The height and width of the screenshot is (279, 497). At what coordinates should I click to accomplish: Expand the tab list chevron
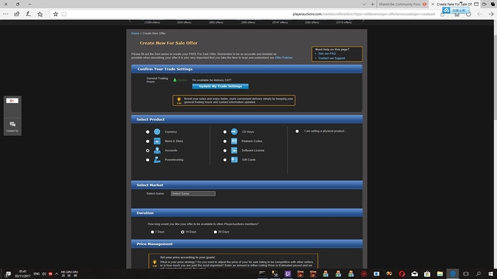coord(364,4)
